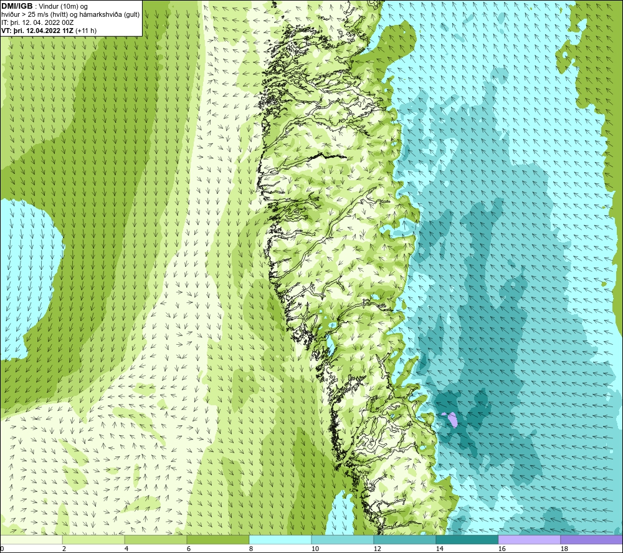623x553 pixels.
Task: Click the purple legend swatch above 18 m/s
Action: [592, 539]
